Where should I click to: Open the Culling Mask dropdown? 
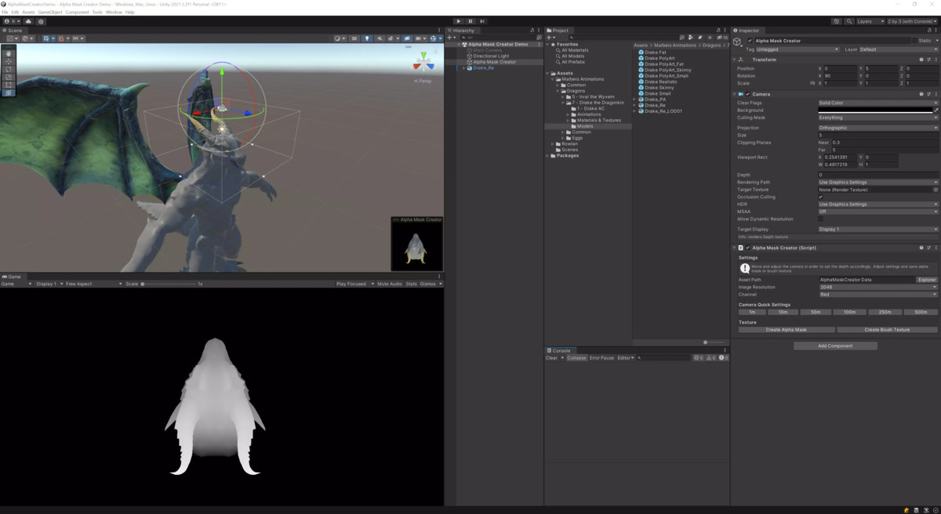[x=877, y=118]
